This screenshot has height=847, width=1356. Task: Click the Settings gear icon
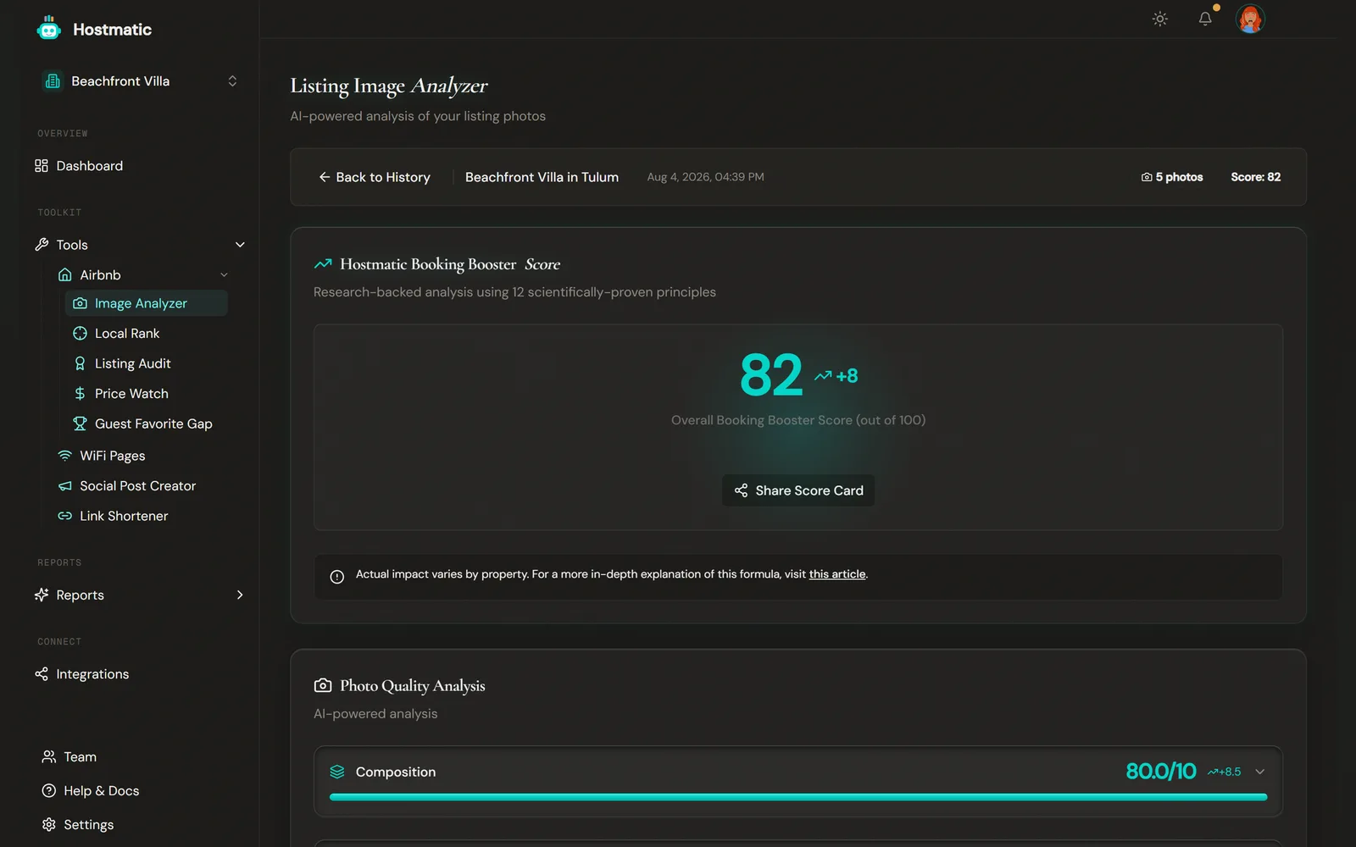point(49,825)
